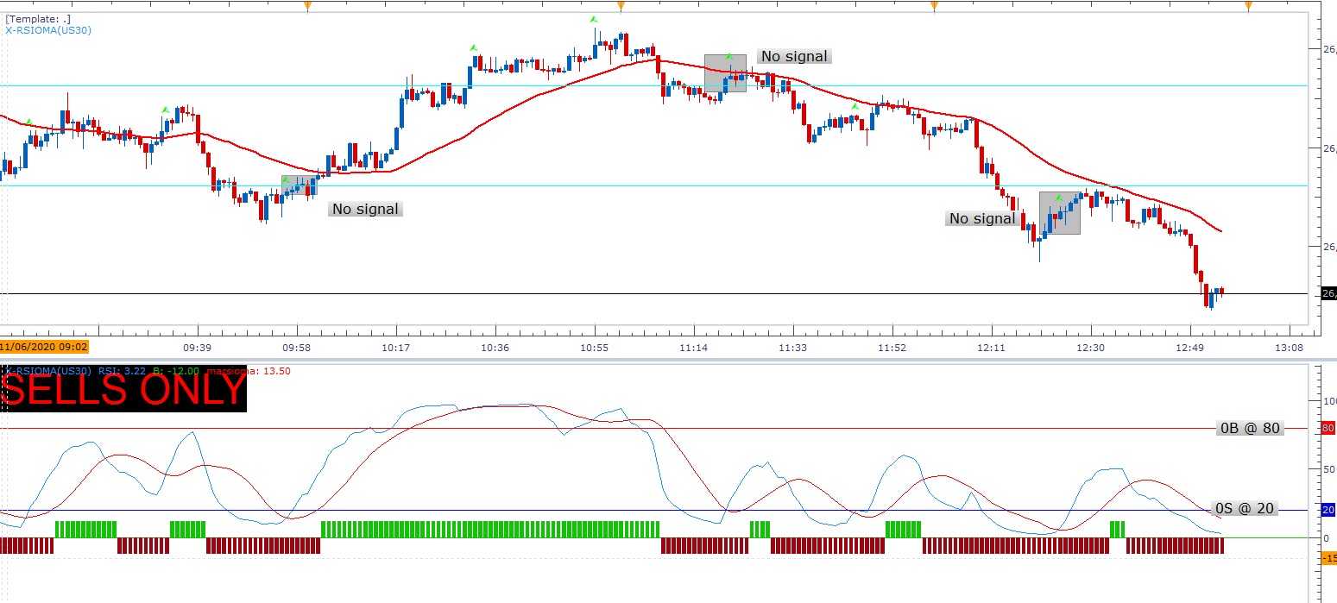Click the green arrow signal near 10:36
The width and height of the screenshot is (1337, 603).
click(473, 47)
